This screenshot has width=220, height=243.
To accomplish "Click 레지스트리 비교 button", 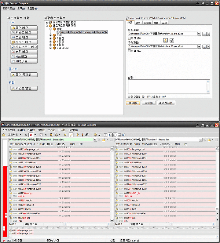I will coord(24,47).
